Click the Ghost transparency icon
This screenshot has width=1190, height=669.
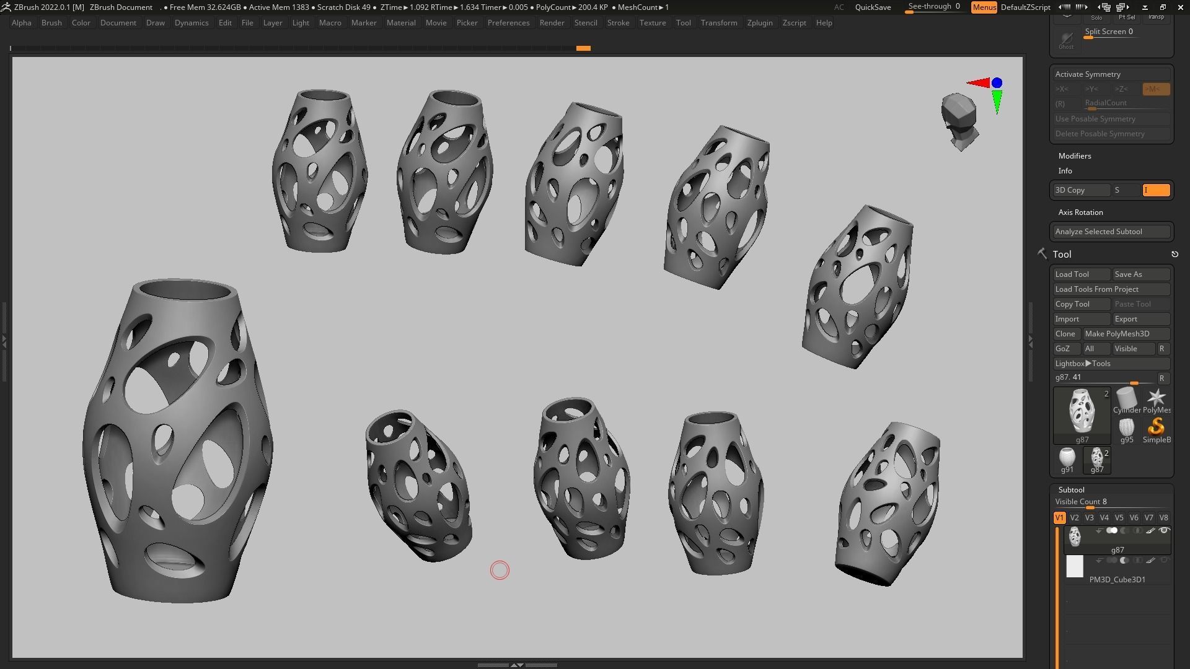click(1066, 40)
